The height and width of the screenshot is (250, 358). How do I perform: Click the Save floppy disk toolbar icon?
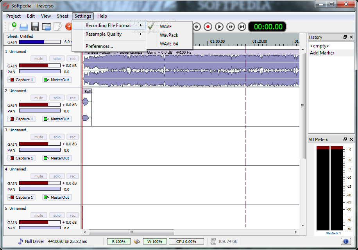(x=35, y=27)
